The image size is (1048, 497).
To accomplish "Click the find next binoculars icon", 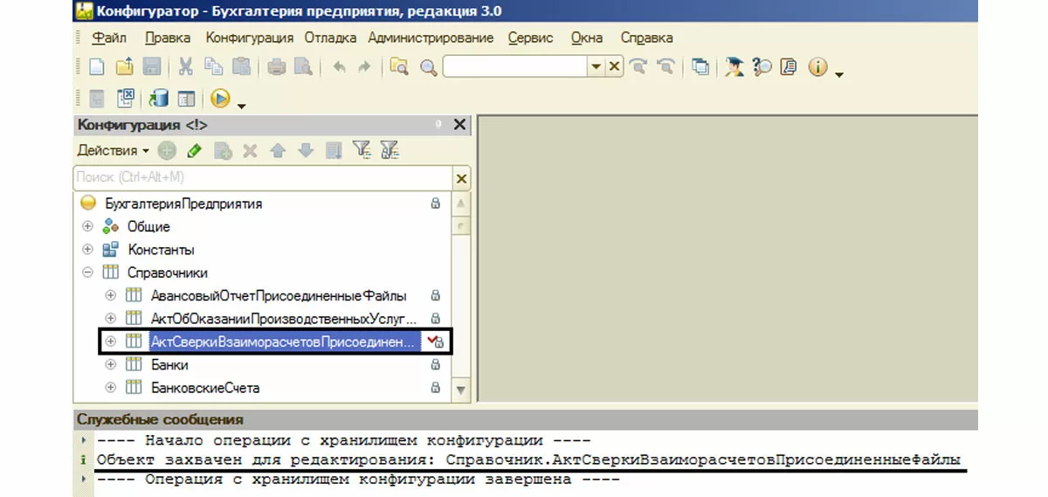I will (x=639, y=66).
